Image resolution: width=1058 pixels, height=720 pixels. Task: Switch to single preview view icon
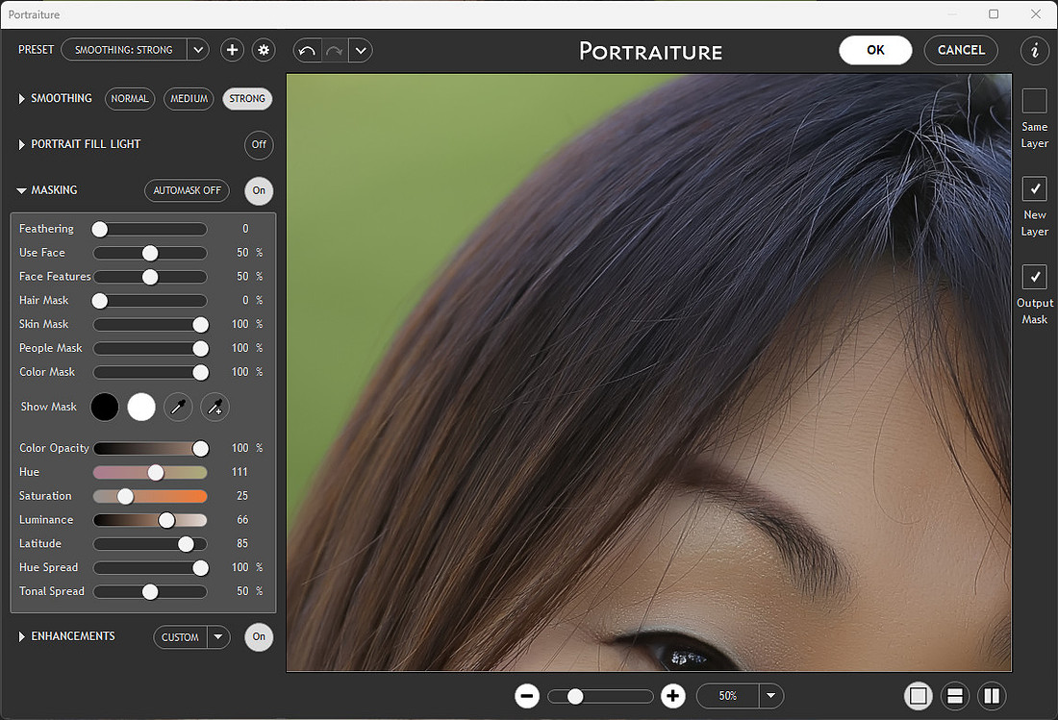click(919, 696)
